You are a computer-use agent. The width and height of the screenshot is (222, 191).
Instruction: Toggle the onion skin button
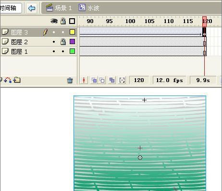(x=94, y=80)
